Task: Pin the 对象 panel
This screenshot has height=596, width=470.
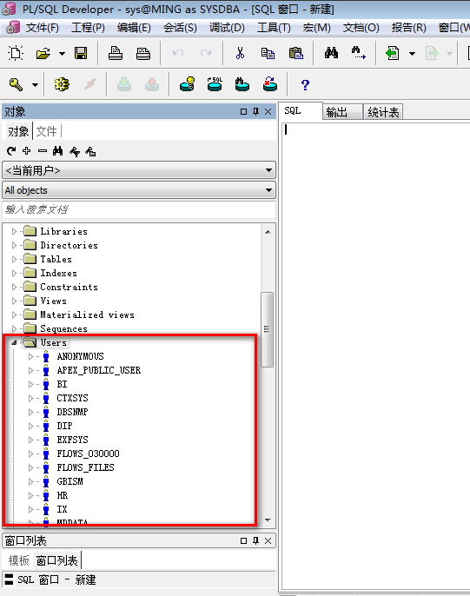Action: [255, 111]
